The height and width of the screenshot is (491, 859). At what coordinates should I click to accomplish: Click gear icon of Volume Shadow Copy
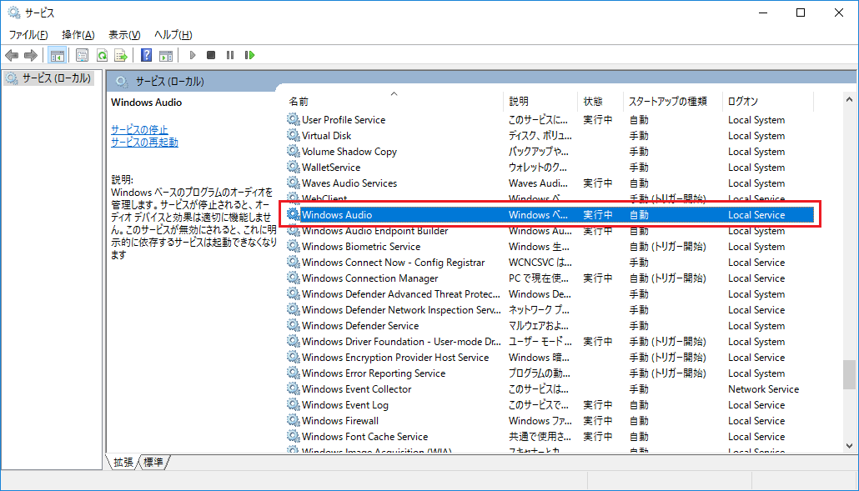(x=294, y=151)
